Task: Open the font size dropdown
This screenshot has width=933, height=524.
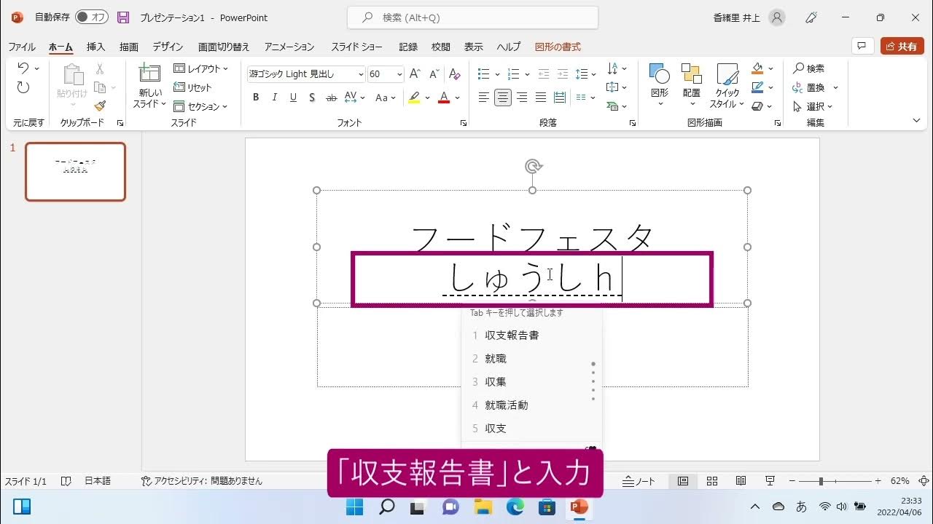Action: tap(399, 74)
